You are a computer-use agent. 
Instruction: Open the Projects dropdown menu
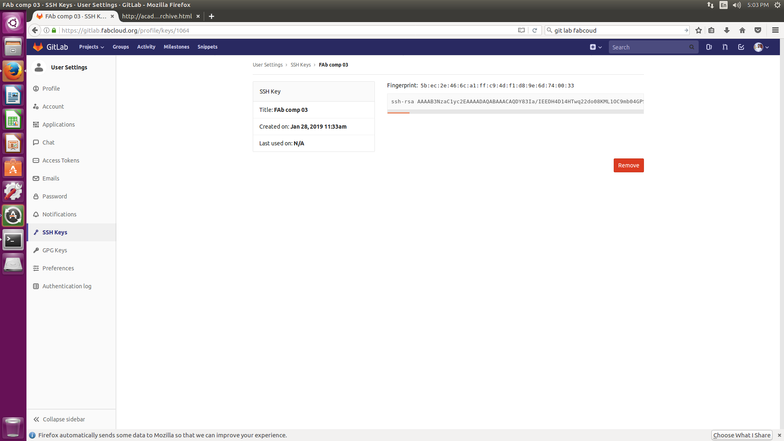pyautogui.click(x=91, y=47)
